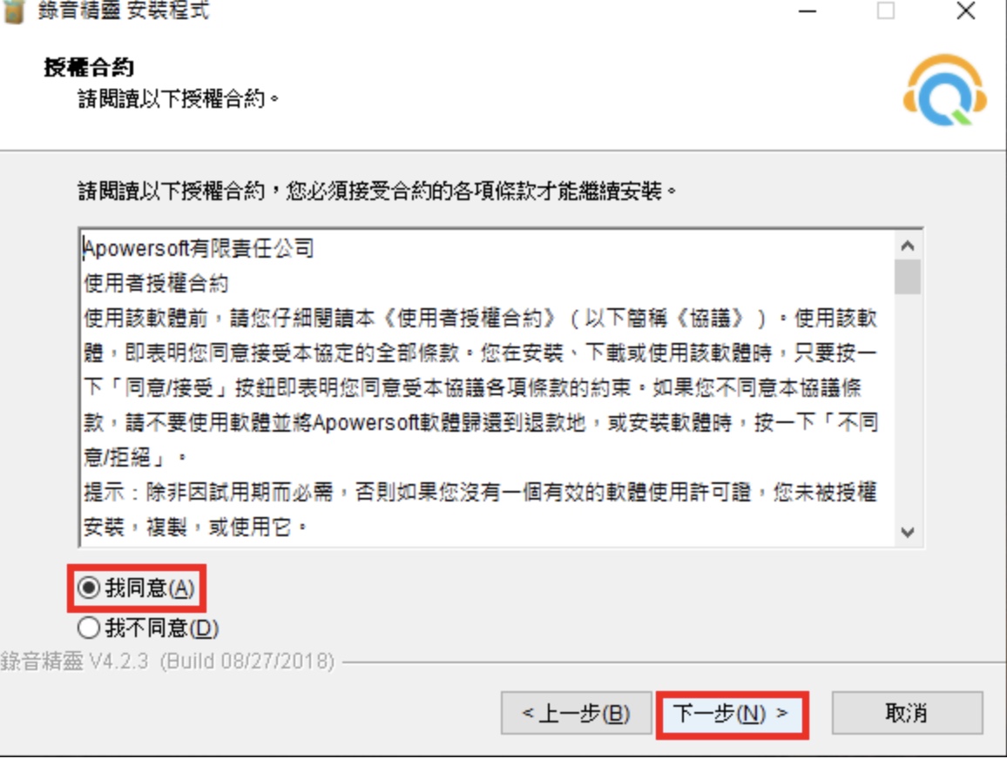The image size is (1007, 759).
Task: Go back with < 上一步(B) button
Action: point(576,713)
